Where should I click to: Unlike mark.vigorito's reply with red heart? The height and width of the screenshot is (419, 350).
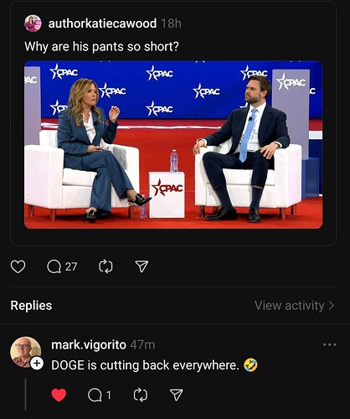click(59, 395)
